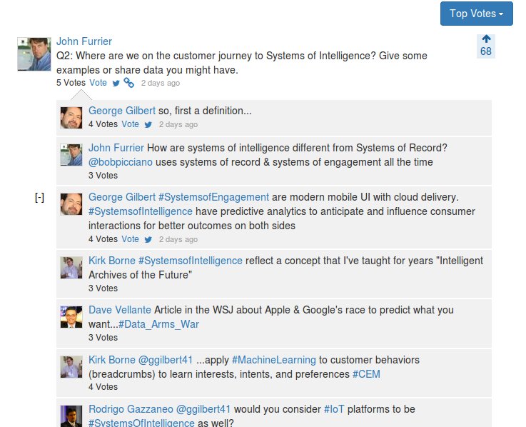526x427 pixels.
Task: Click the #Data_Arms_War hashtag
Action: tap(158, 324)
